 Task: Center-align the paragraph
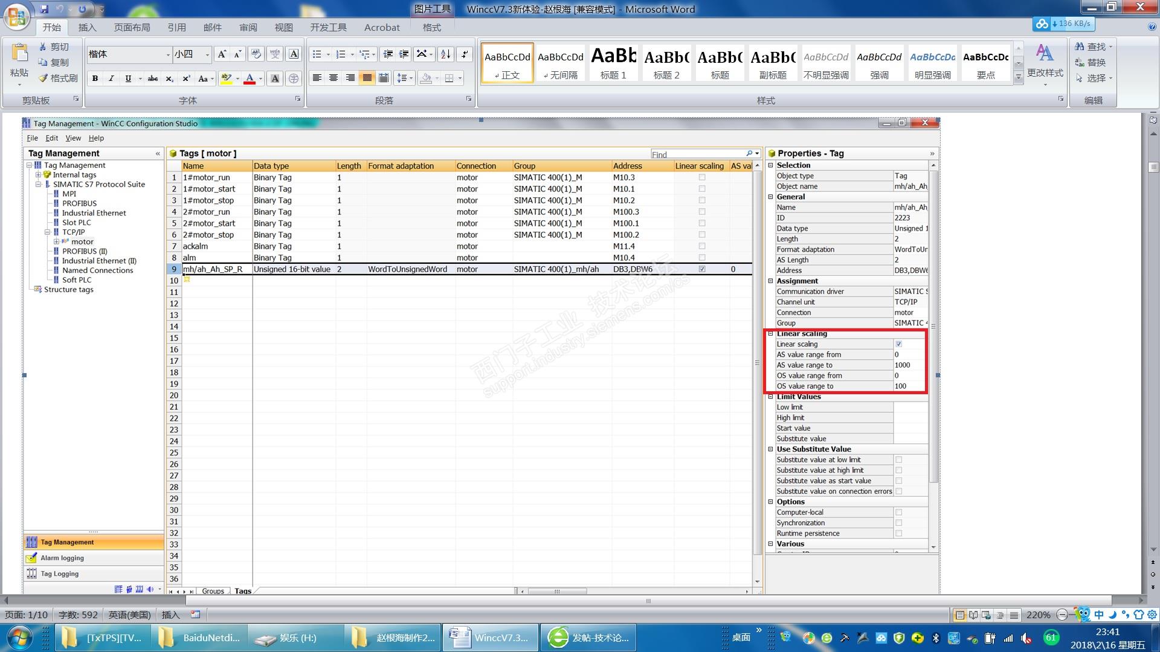(333, 78)
